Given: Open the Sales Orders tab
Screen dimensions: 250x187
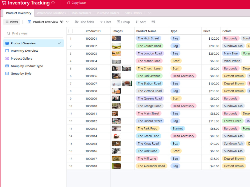Looking at the screenshot, I should (133, 13).
